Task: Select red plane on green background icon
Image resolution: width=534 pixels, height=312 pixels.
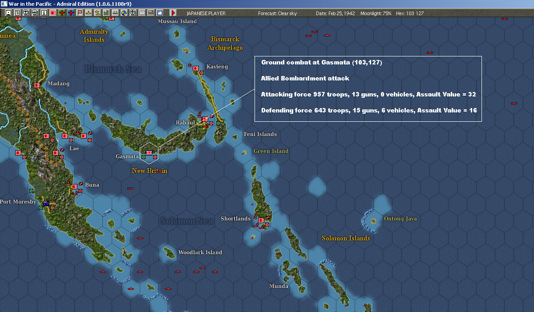Action: [62, 13]
